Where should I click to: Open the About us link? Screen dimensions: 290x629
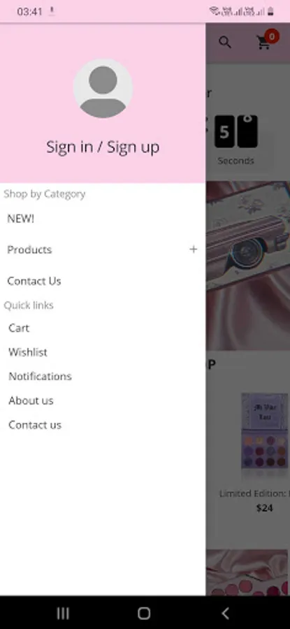click(31, 400)
